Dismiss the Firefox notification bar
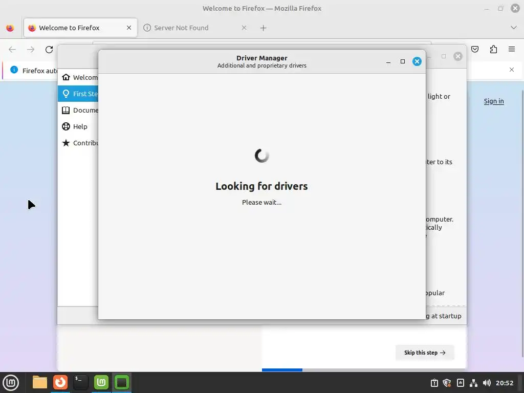 point(512,70)
